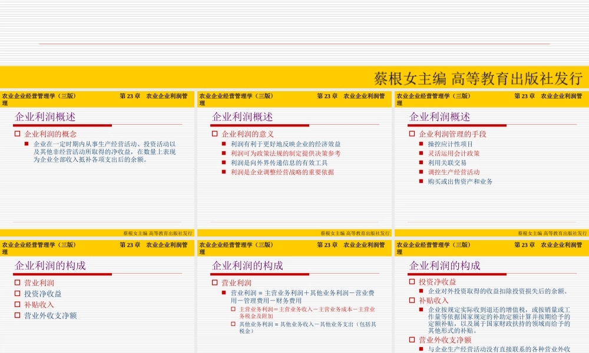
Task: Click the square icon before "企业利润的意义"
Action: tap(216, 134)
